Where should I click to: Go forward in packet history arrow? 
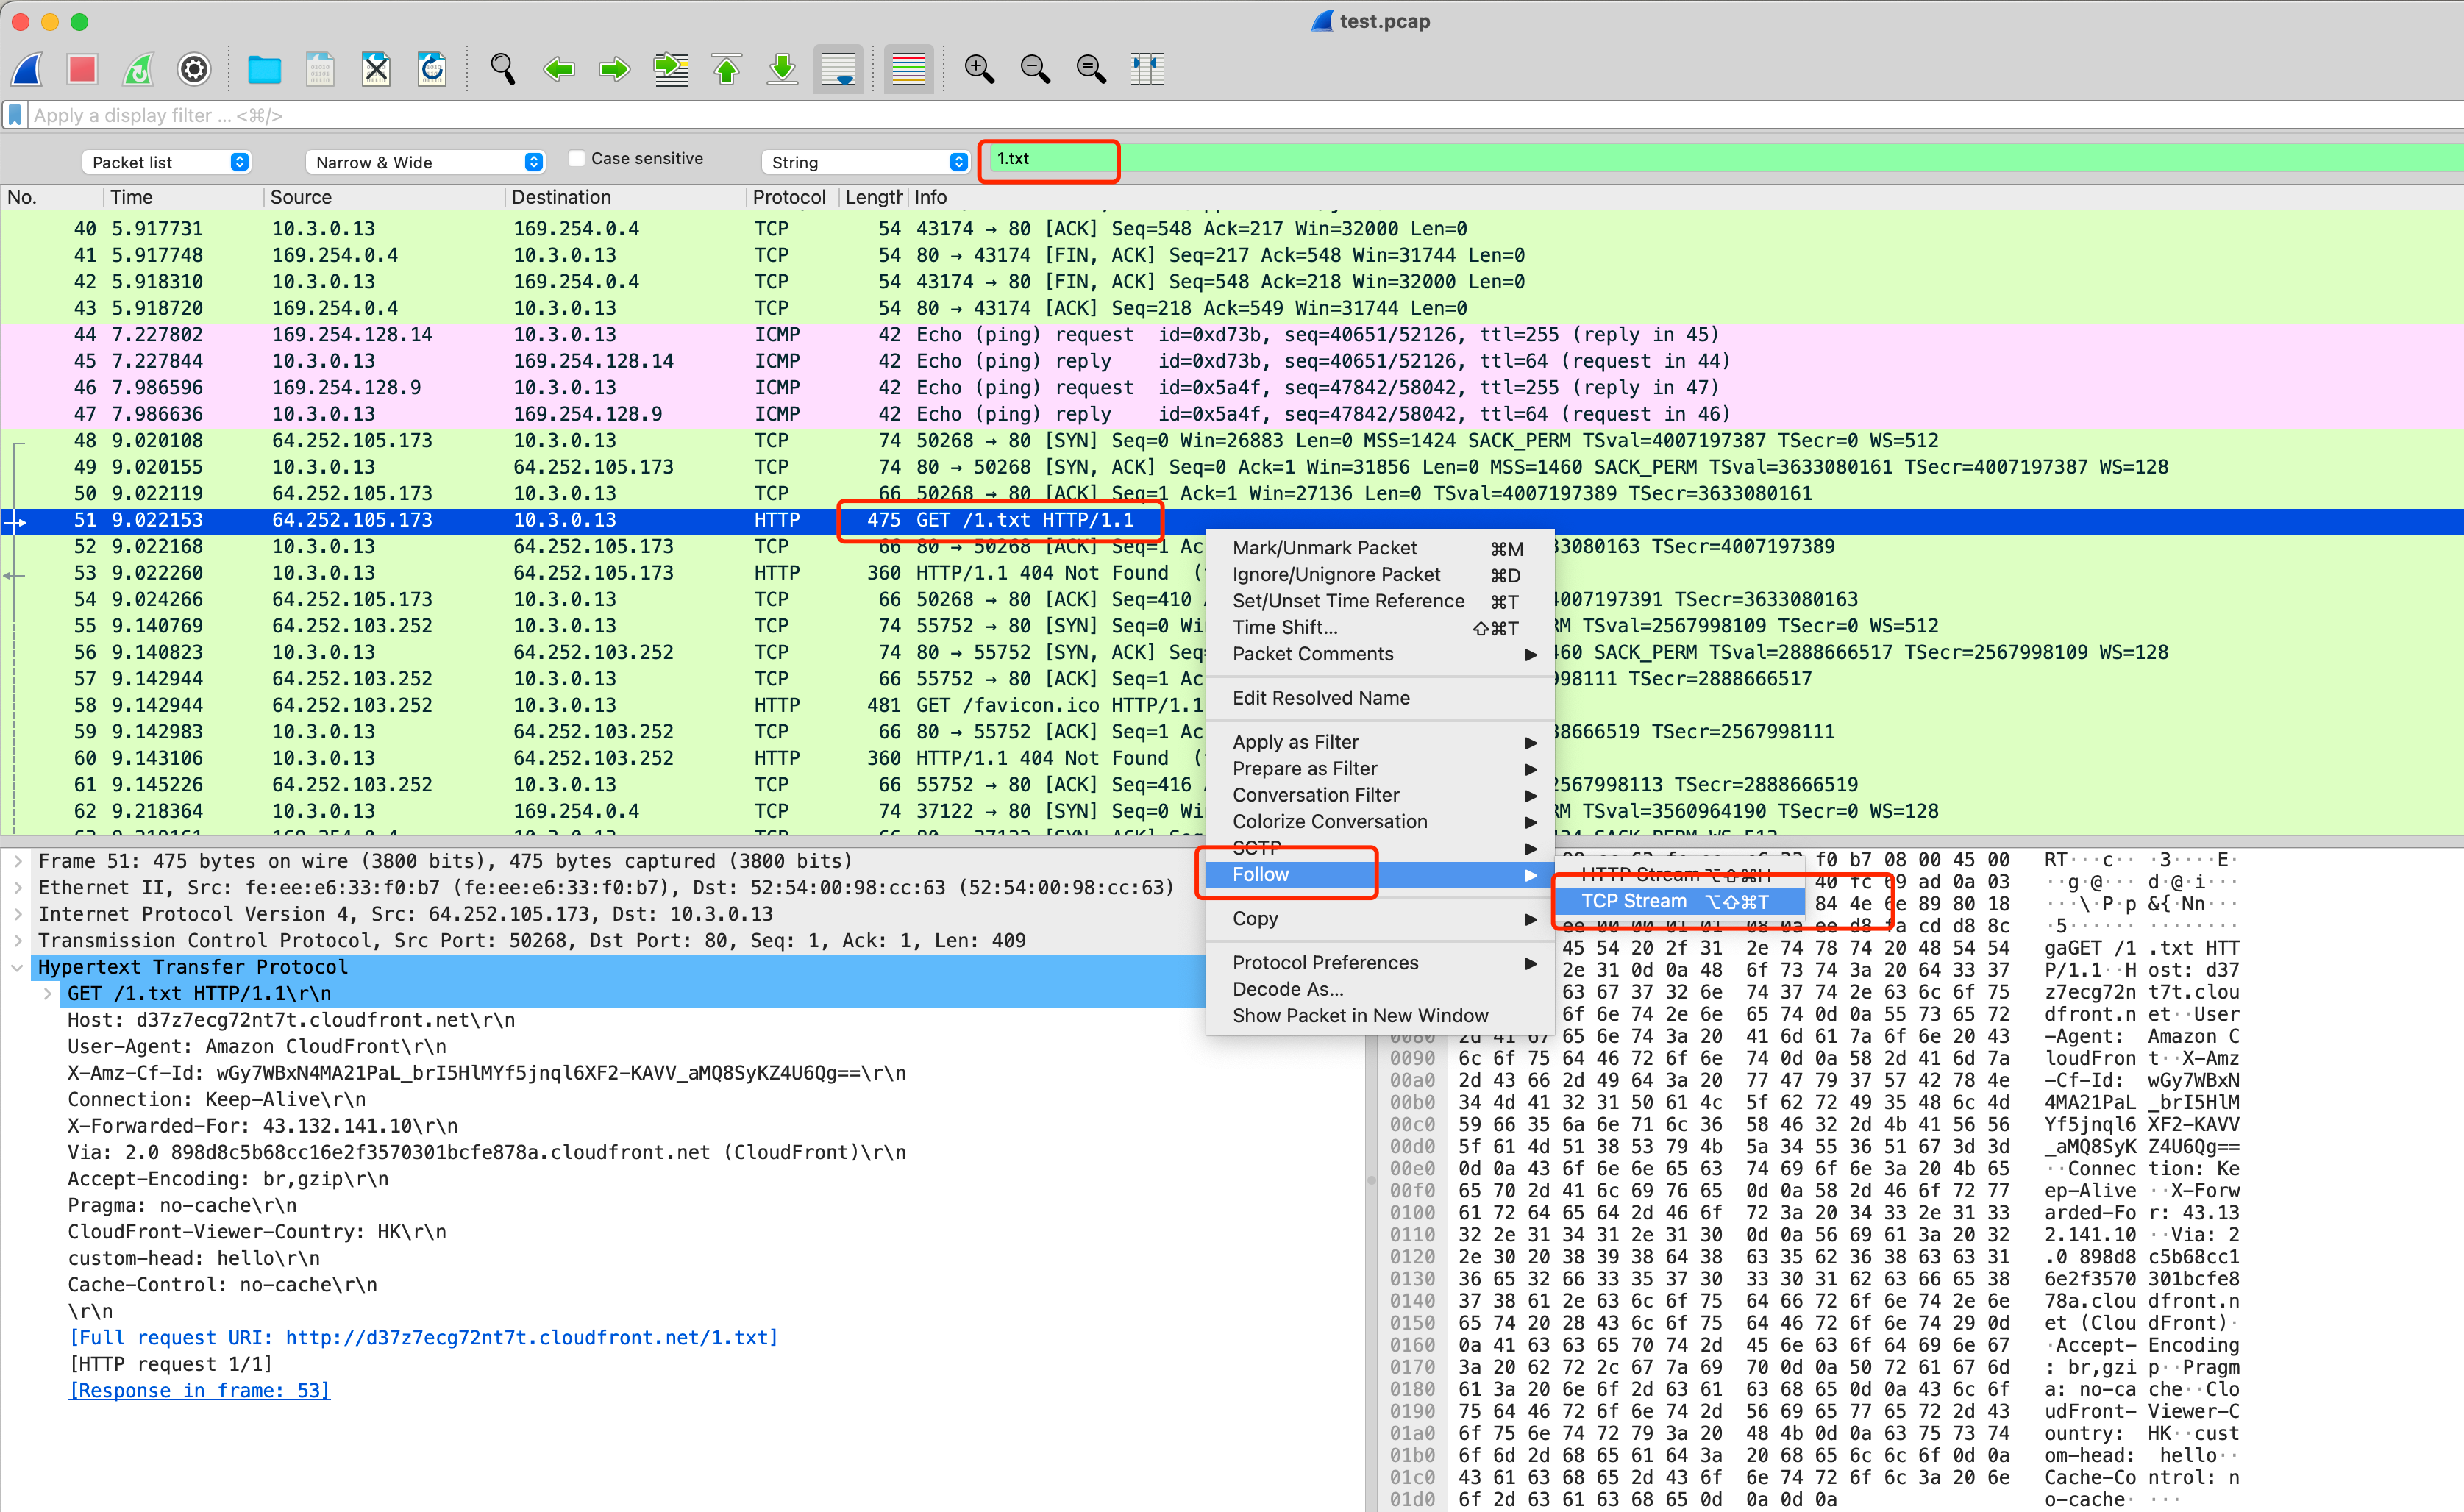pos(614,69)
